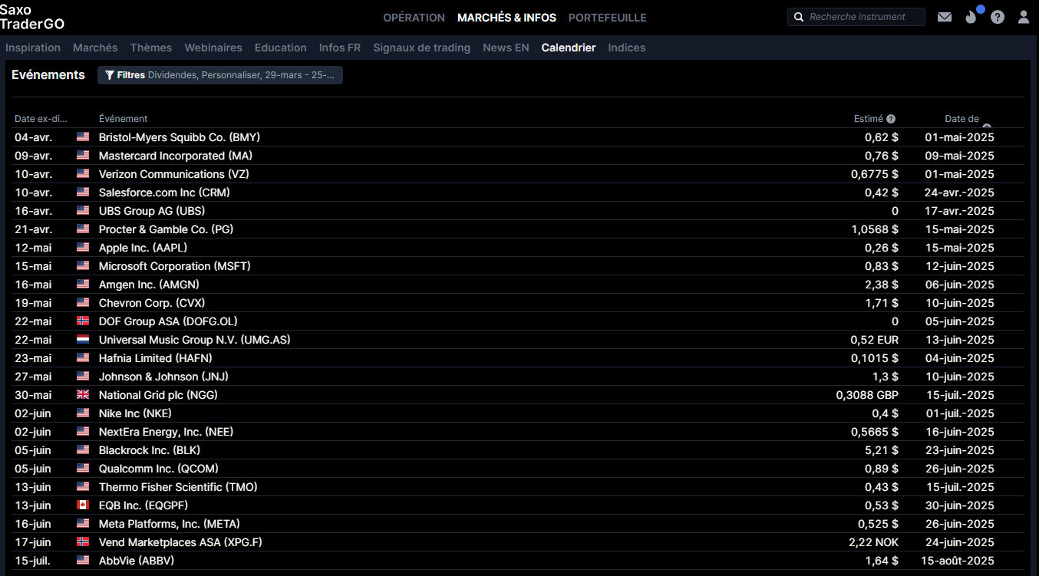Screen dimensions: 1039x576
Task: Click the US flag beside Mastercard Incorporated
Action: tap(83, 156)
